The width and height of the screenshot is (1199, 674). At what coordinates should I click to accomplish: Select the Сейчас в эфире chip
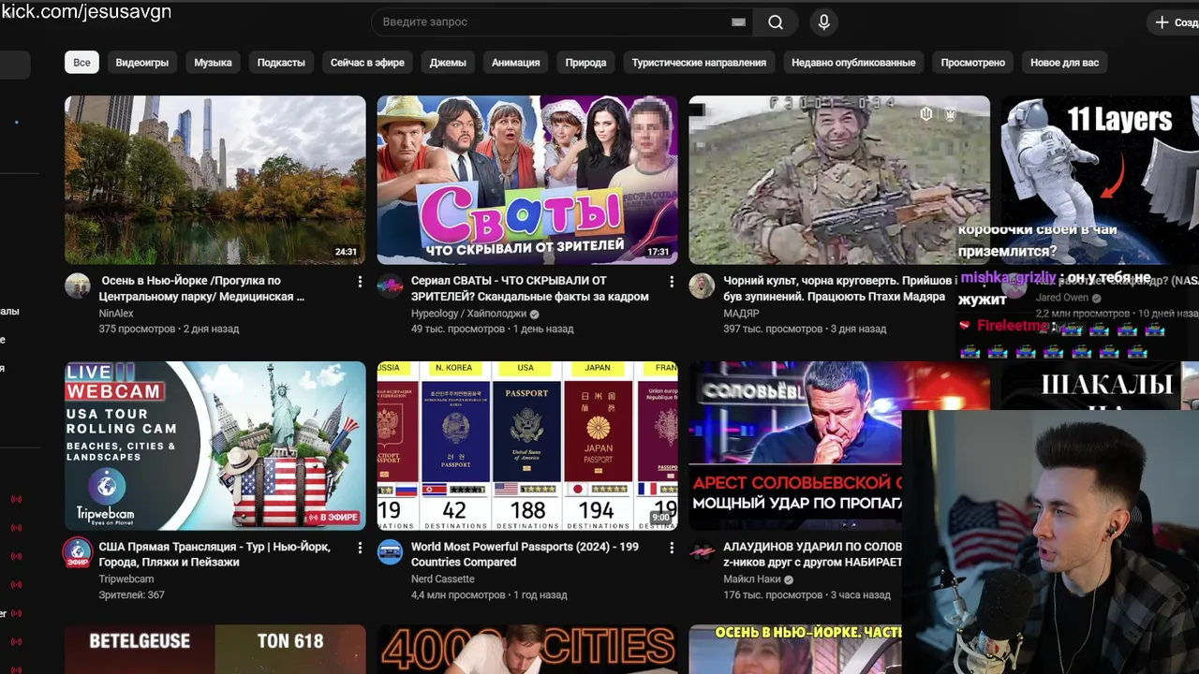point(367,63)
